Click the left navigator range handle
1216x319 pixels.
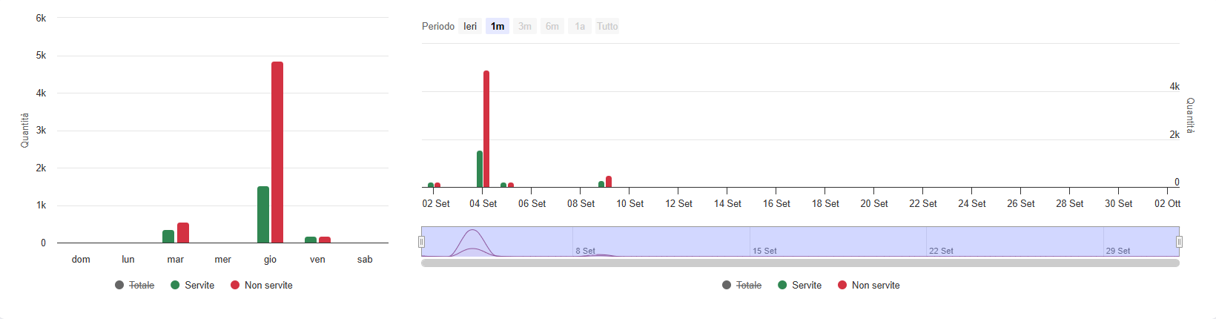[x=421, y=242]
